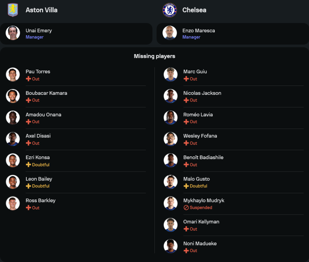The width and height of the screenshot is (309, 262).
Task: Click Amadou Onana's player avatar
Action: tap(13, 117)
